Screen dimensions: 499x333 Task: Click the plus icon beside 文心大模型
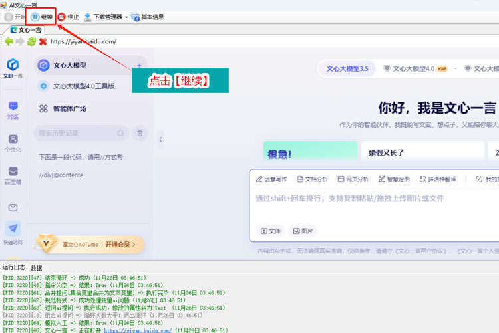[x=139, y=66]
